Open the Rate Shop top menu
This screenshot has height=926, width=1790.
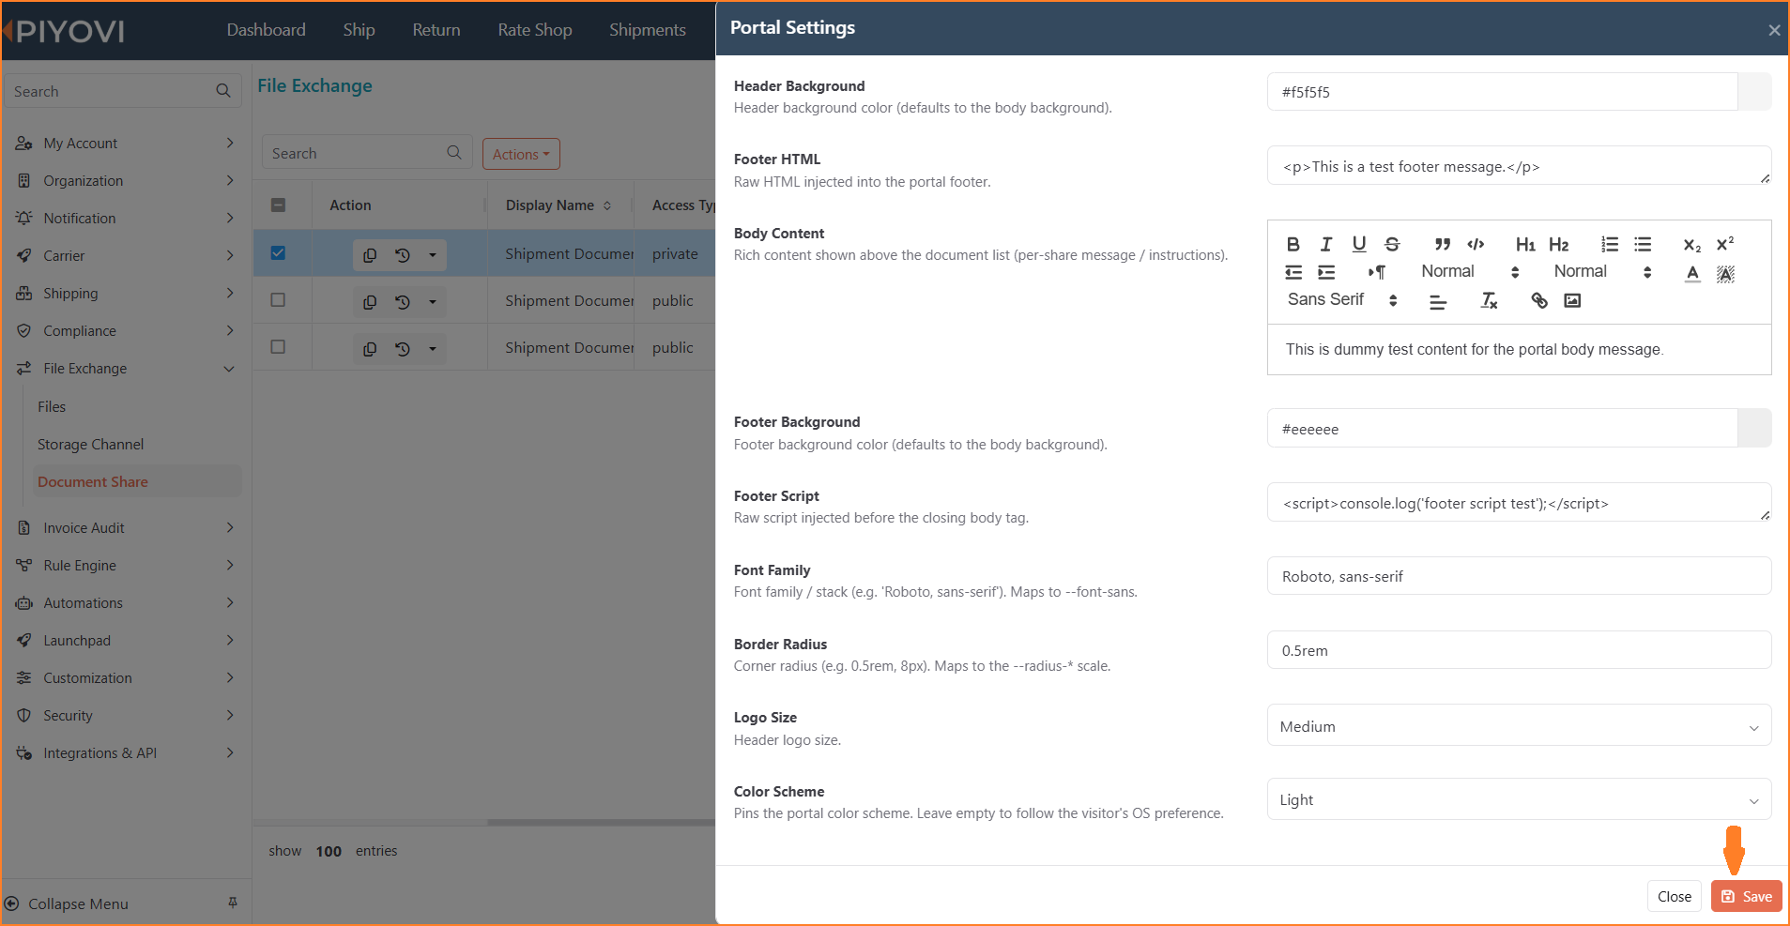(535, 30)
